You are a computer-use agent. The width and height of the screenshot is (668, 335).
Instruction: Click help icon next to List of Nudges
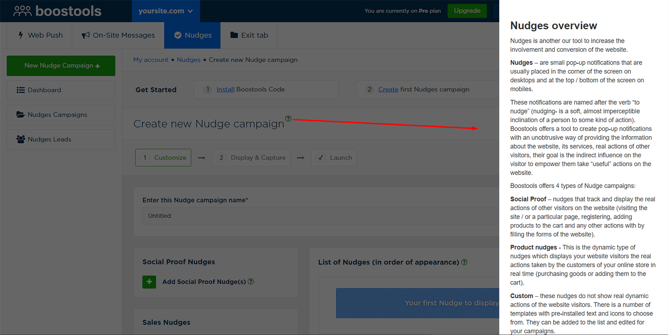[x=464, y=262]
